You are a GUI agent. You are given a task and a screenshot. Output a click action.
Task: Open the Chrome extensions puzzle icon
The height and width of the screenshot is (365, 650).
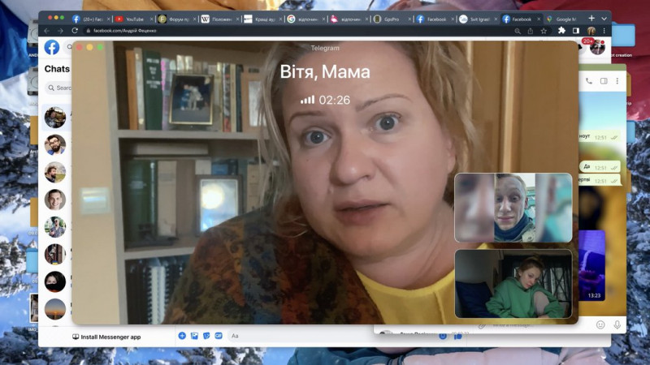pyautogui.click(x=561, y=31)
